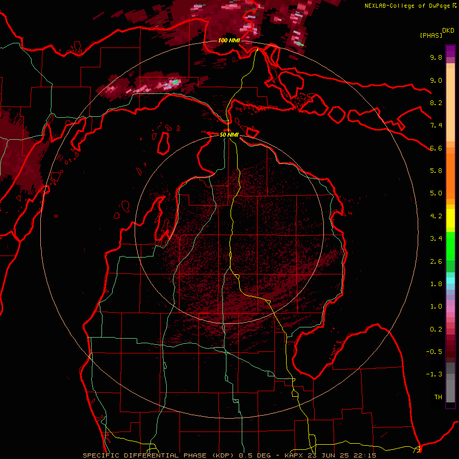Click the -0.5 value on the color scale

click(x=434, y=352)
